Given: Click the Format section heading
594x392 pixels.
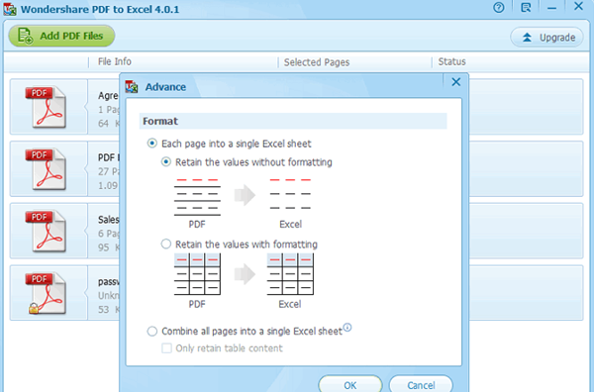Looking at the screenshot, I should 160,121.
